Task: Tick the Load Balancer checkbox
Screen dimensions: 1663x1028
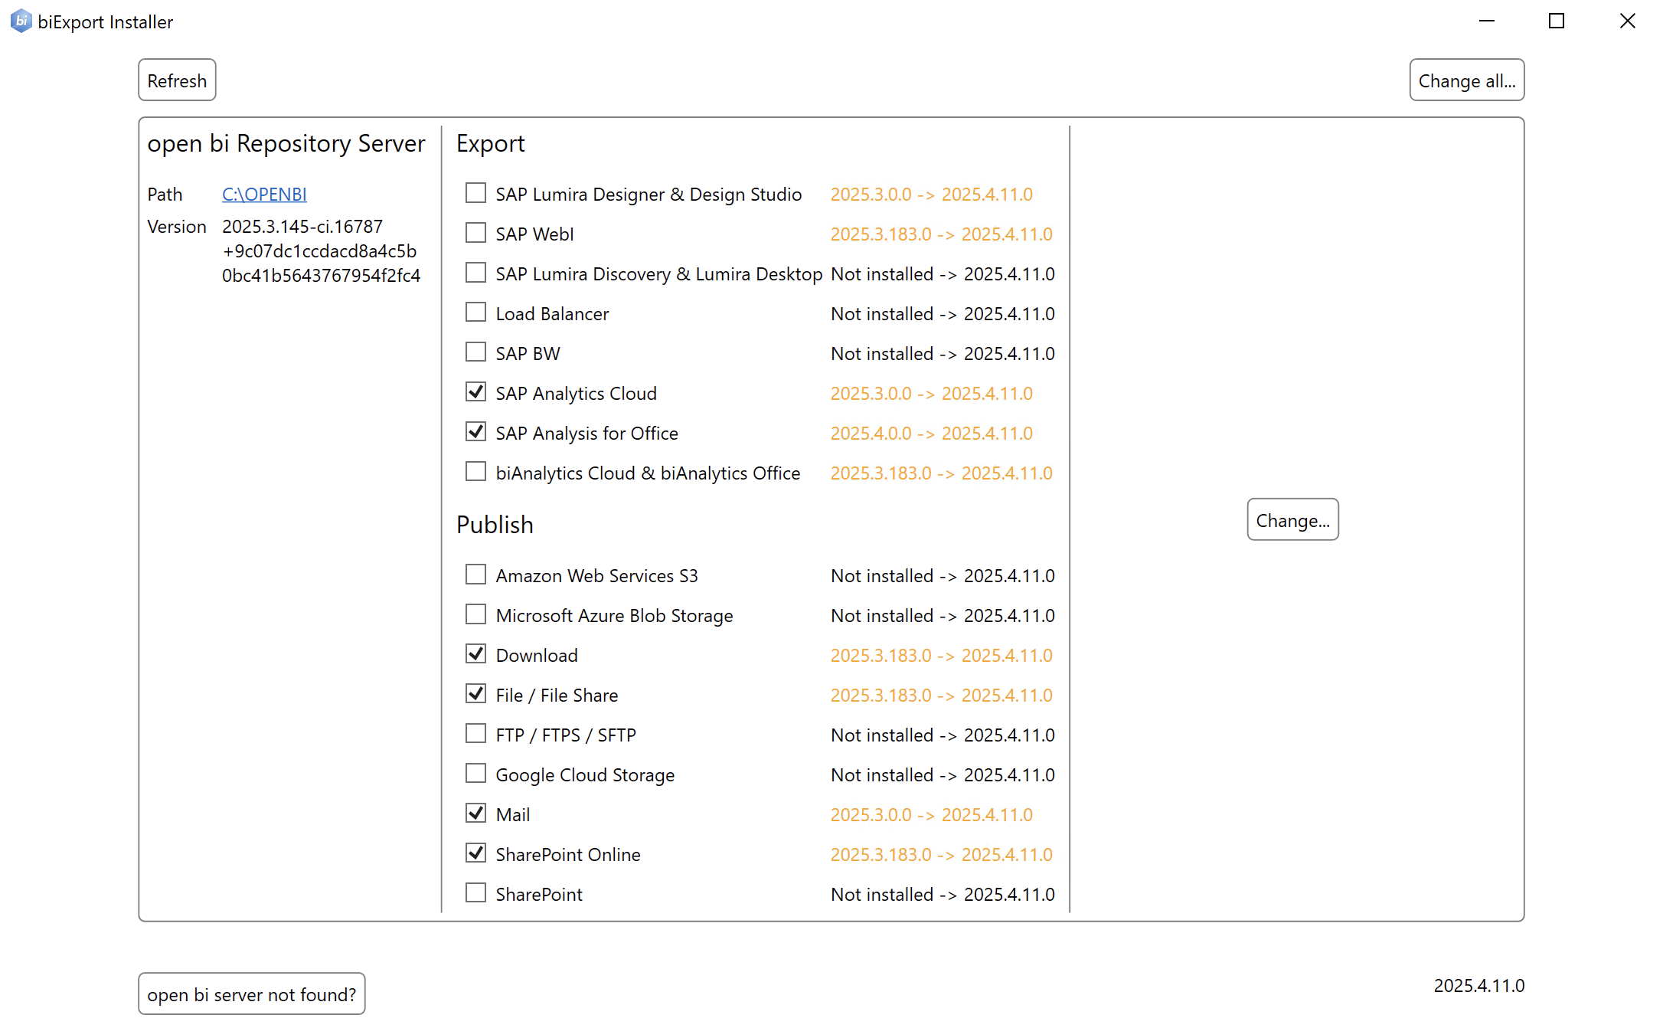Action: (x=475, y=313)
